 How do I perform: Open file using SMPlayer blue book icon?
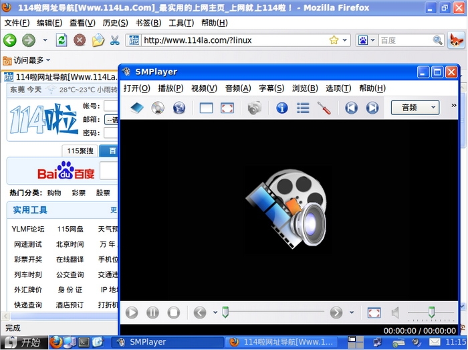[137, 108]
